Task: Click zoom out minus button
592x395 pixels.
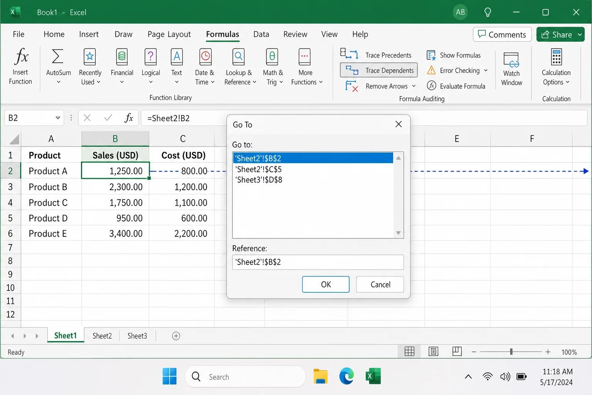Action: tap(474, 352)
